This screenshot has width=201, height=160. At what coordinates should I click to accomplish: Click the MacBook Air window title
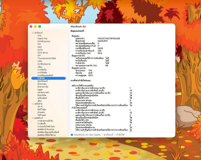point(78,27)
